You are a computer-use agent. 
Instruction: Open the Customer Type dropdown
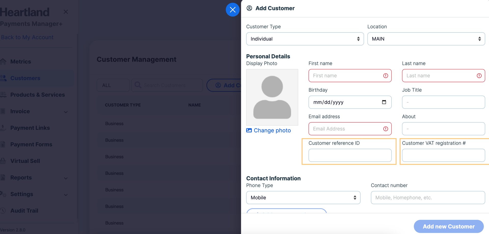tap(305, 39)
